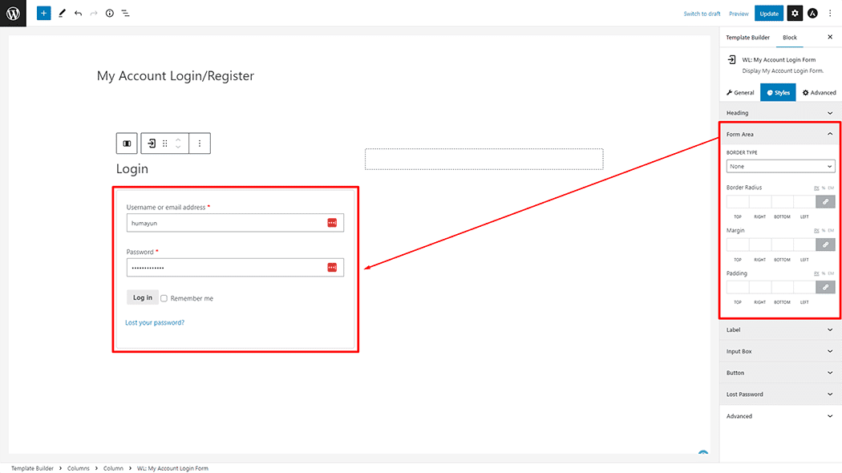Unlink the Padding values
Screen dimensions: 842x473
pyautogui.click(x=824, y=286)
